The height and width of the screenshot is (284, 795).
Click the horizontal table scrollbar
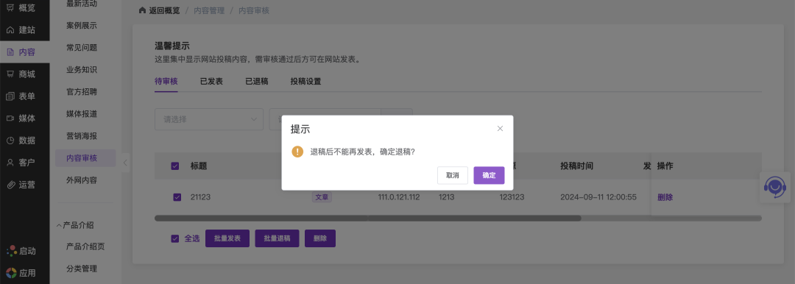367,218
